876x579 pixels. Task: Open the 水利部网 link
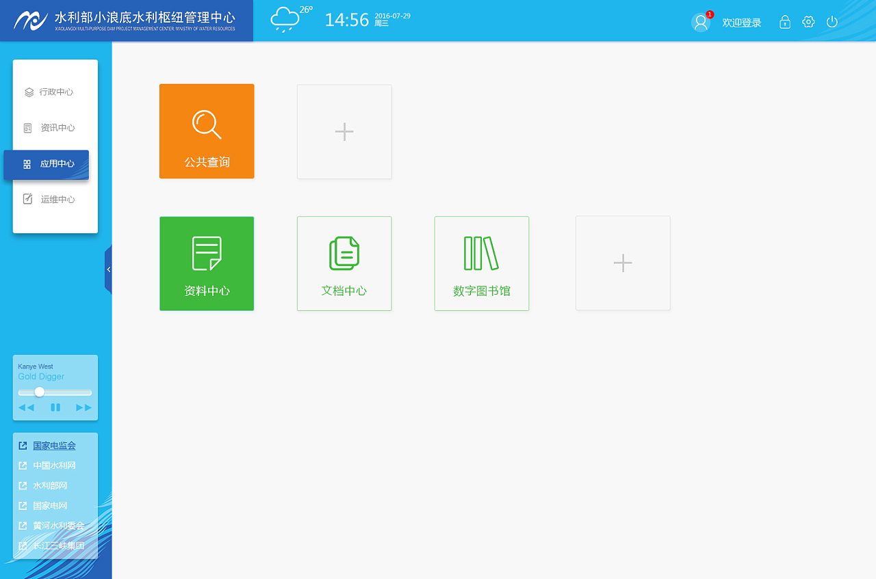51,486
